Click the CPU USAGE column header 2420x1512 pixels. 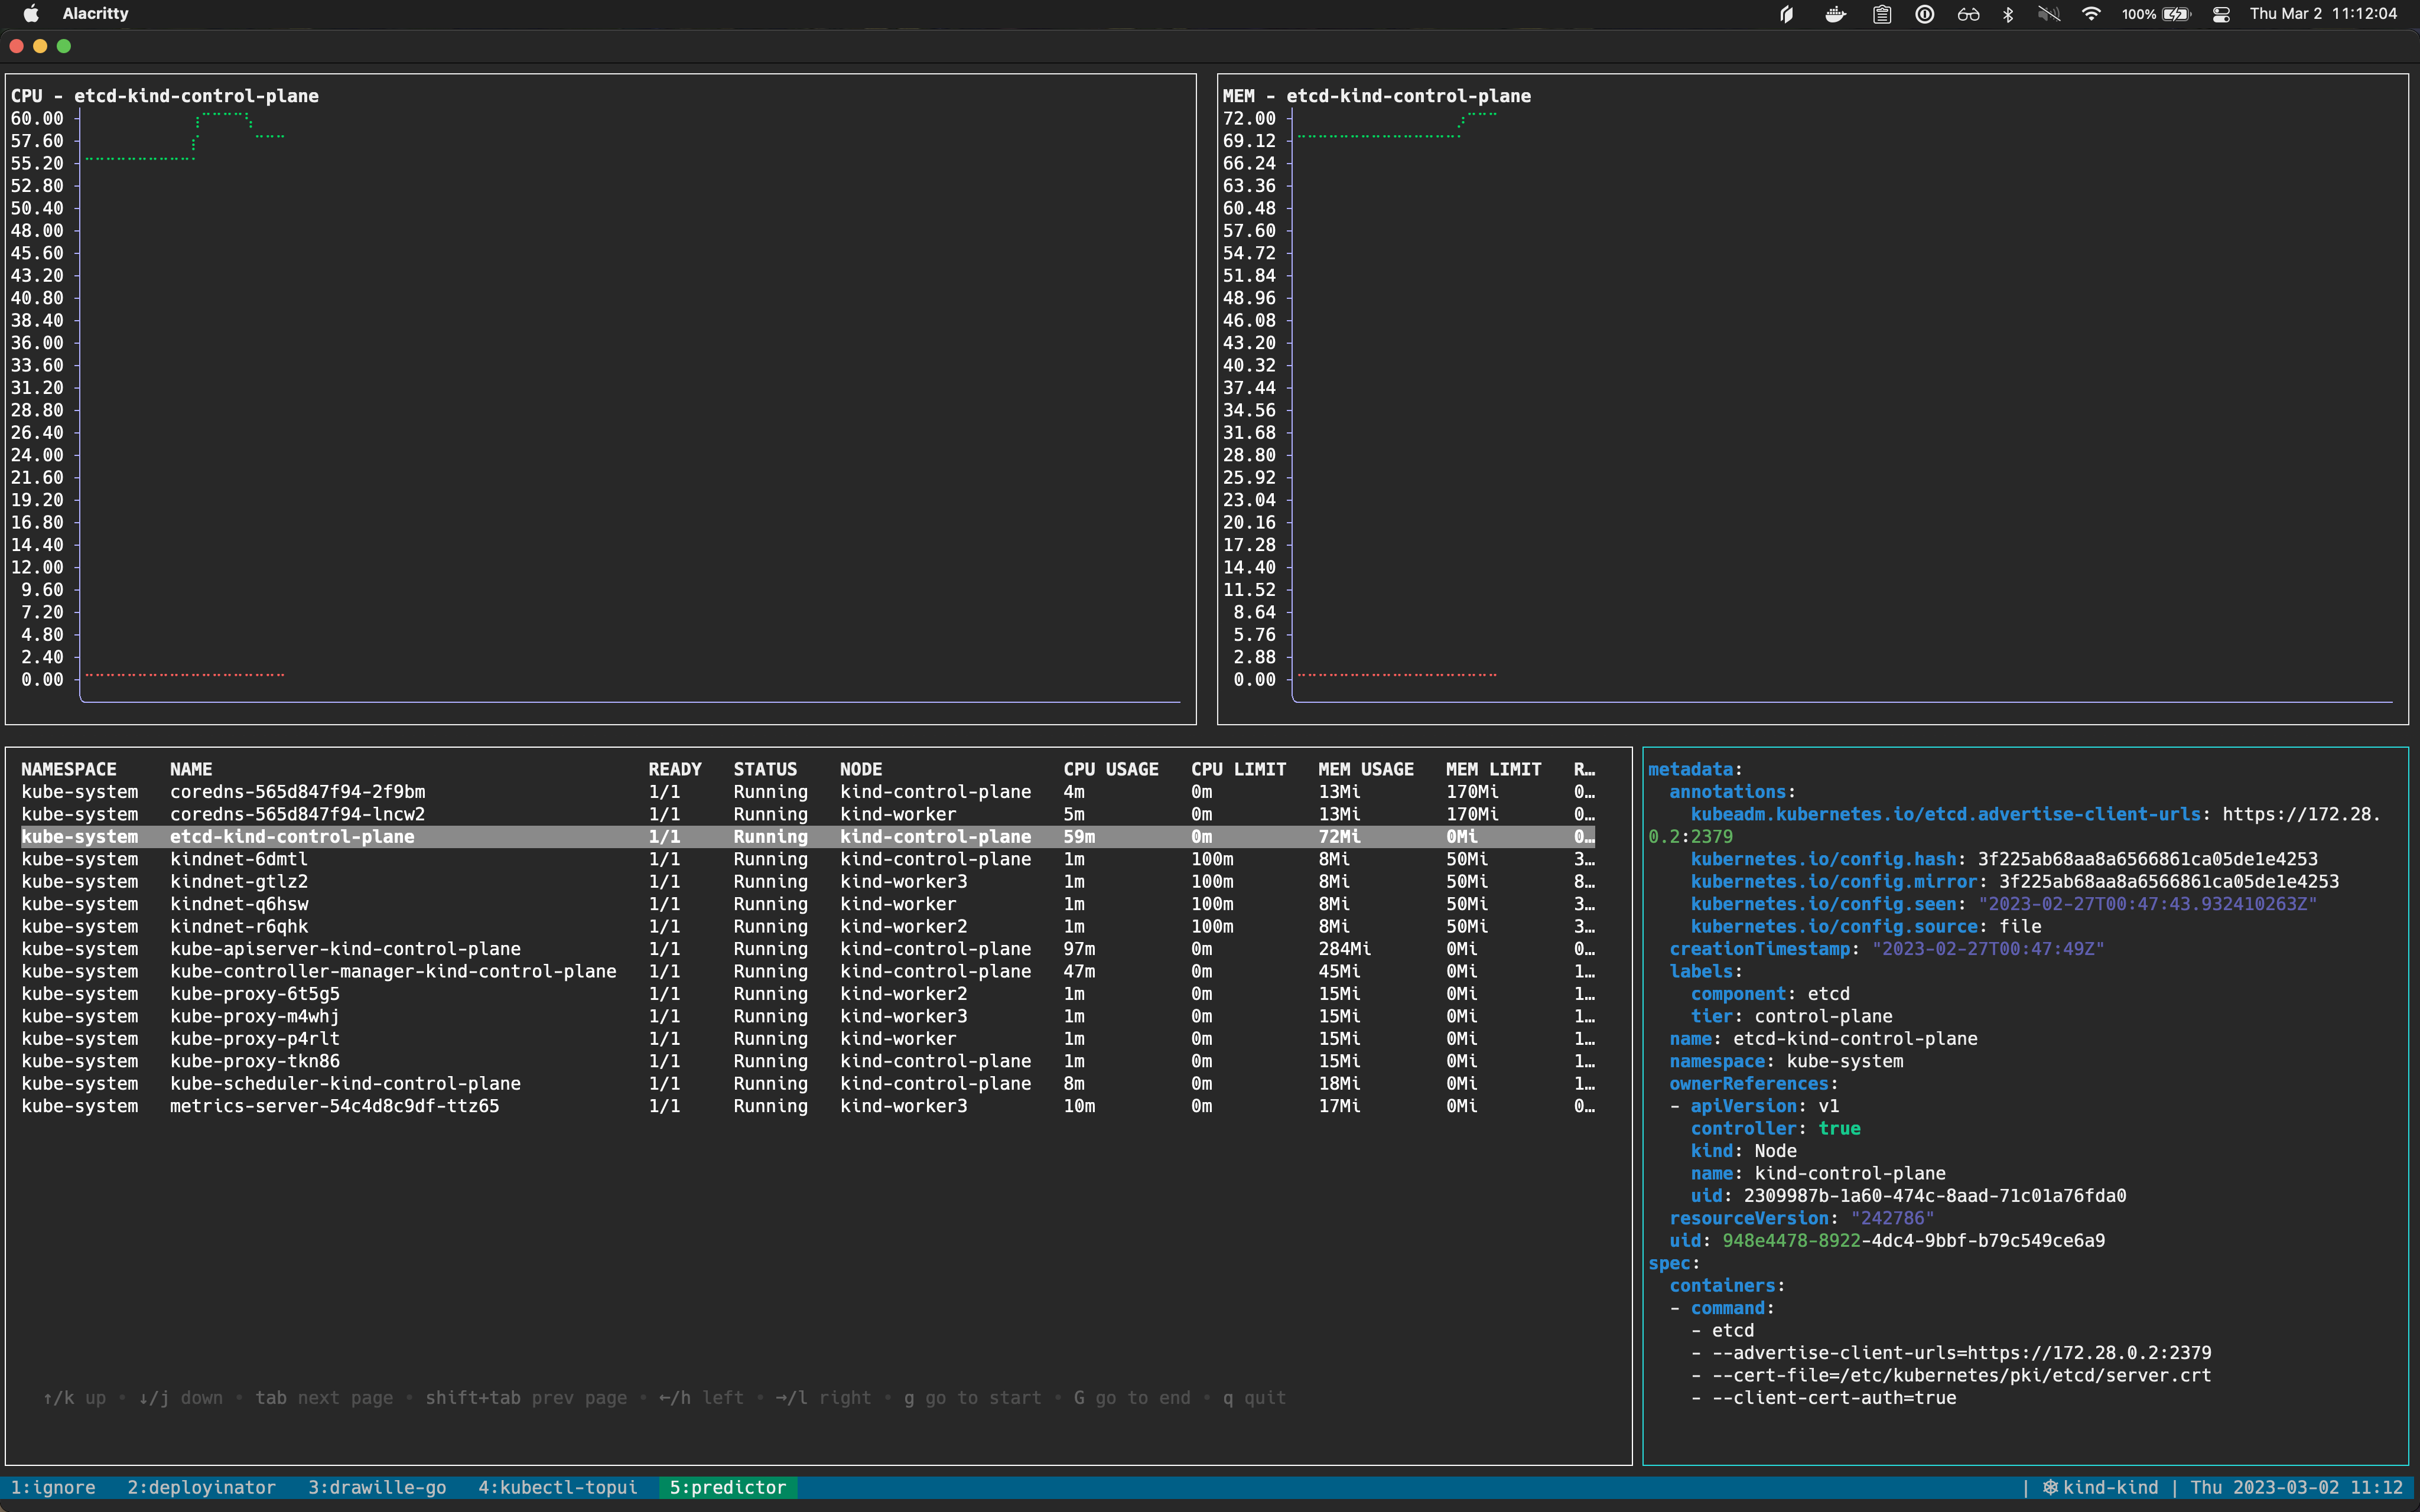click(1111, 769)
